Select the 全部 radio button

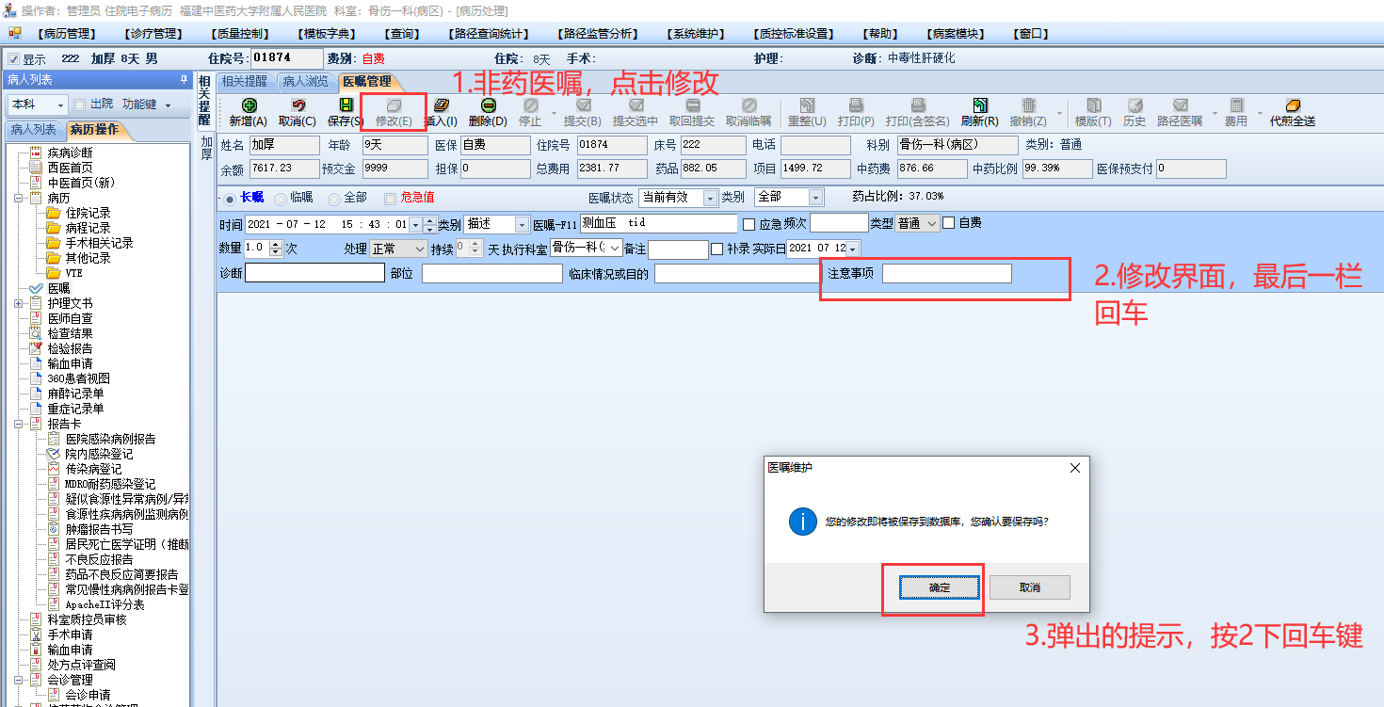pos(334,199)
